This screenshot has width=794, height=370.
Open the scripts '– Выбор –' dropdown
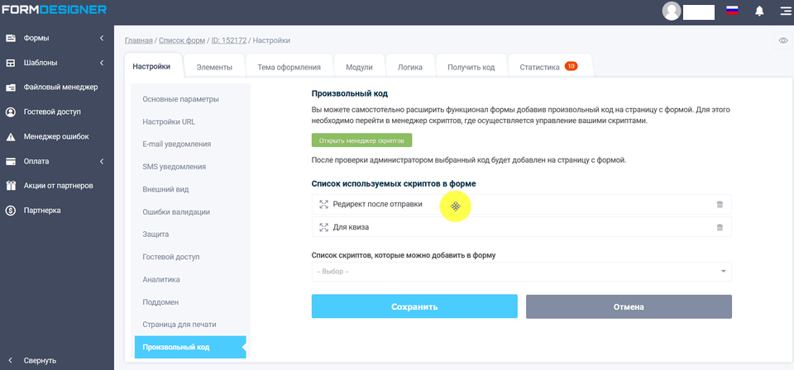click(521, 272)
